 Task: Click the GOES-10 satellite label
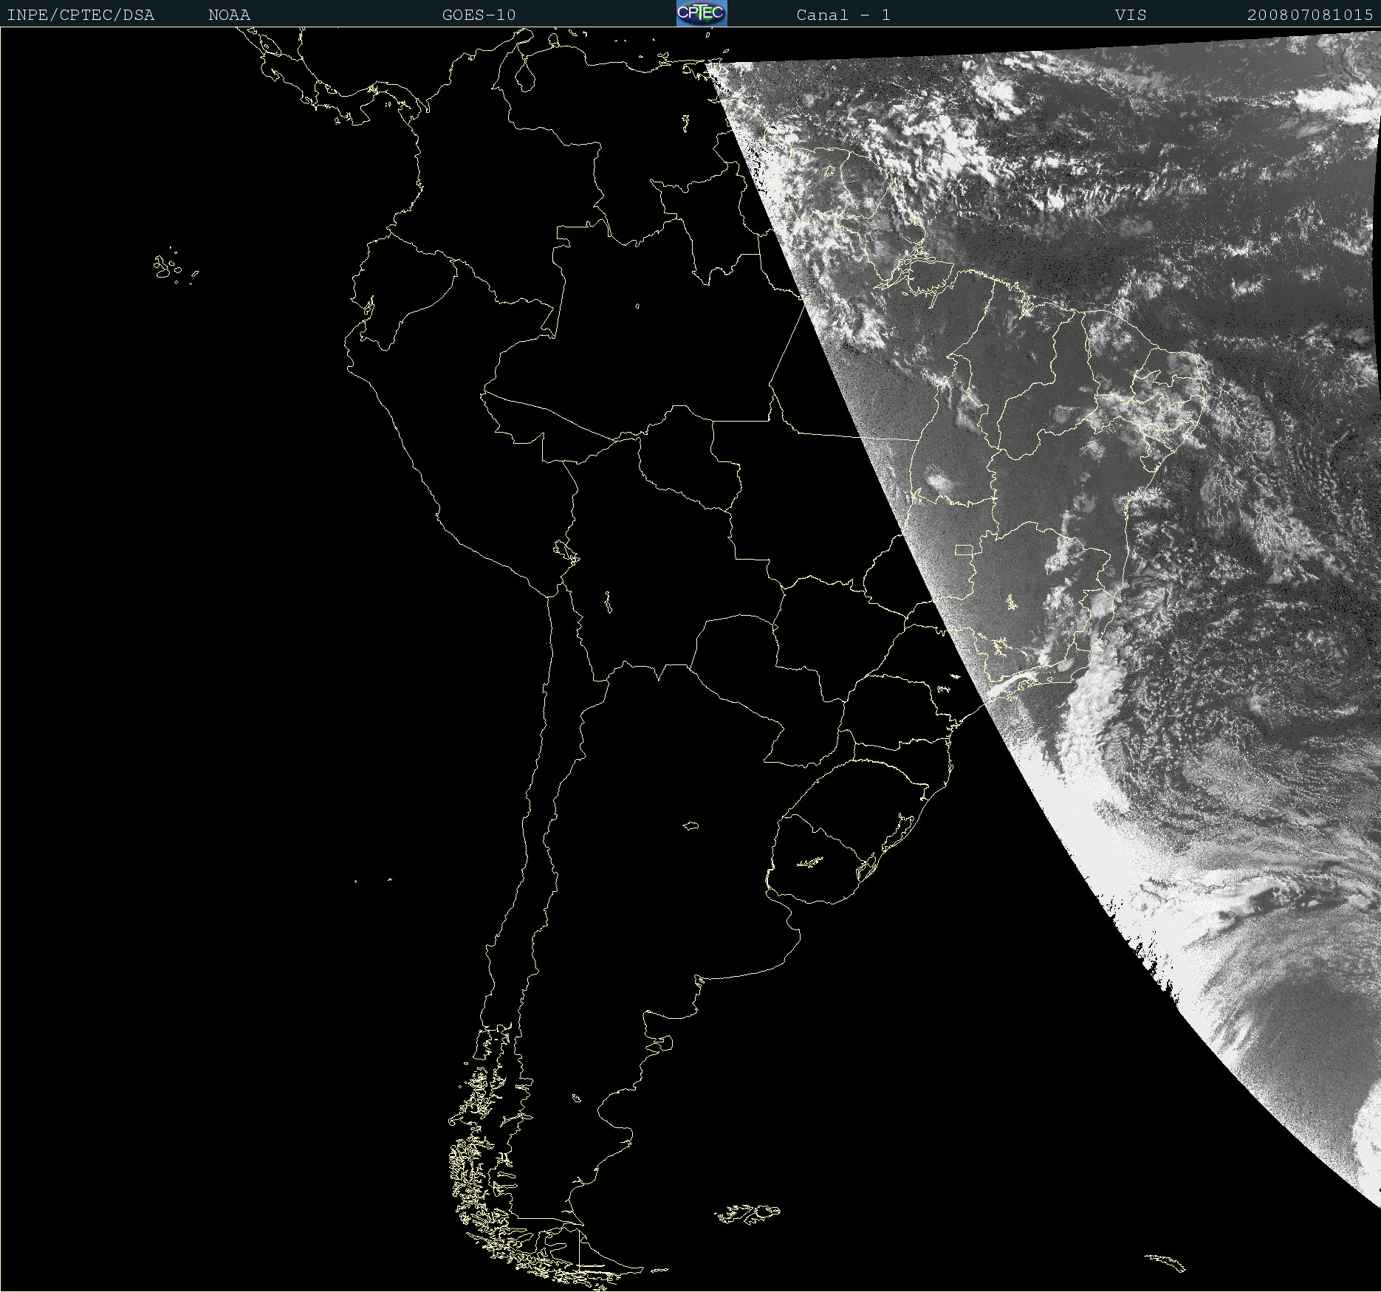coord(479,15)
